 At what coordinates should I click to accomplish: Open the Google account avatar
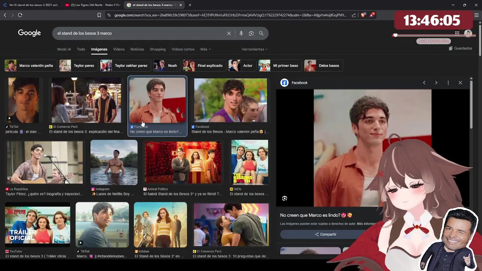[x=468, y=33]
